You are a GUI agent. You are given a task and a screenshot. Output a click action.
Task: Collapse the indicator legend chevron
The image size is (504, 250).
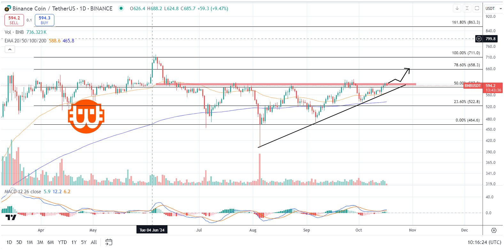click(10, 49)
